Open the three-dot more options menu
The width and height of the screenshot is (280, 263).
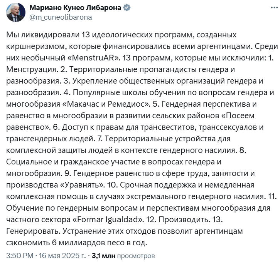click(x=274, y=8)
